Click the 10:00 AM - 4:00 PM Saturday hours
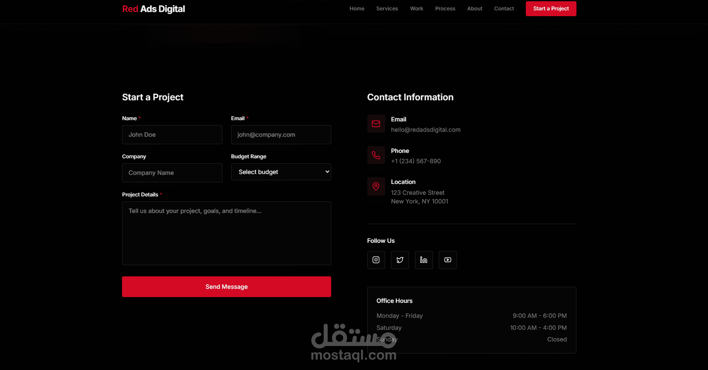 pos(538,328)
